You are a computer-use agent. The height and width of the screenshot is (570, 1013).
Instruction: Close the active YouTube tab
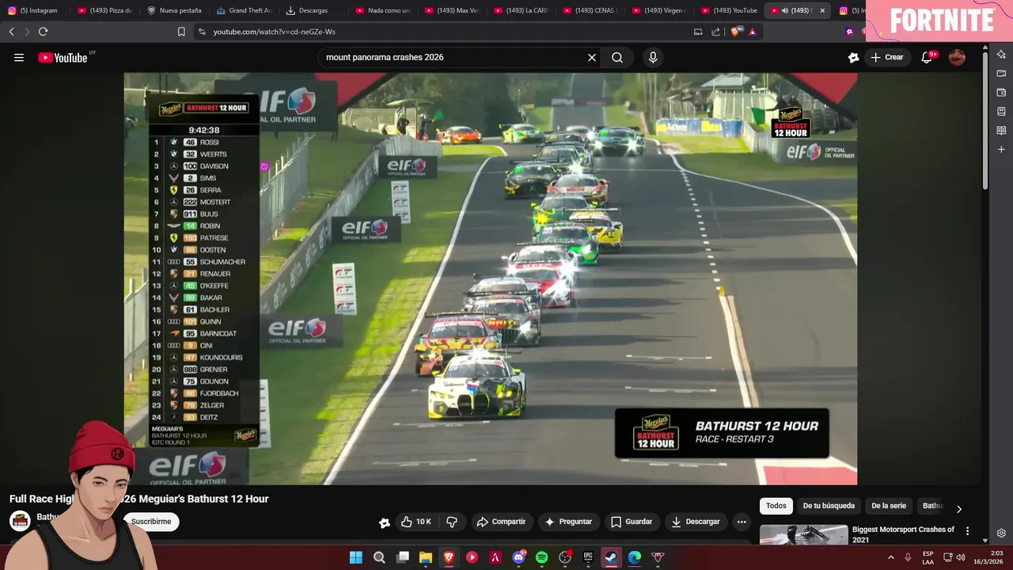tap(822, 10)
